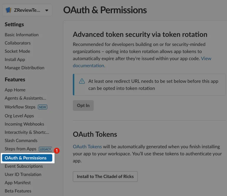Click the Opt In button
The width and height of the screenshot is (227, 196).
[x=83, y=106]
